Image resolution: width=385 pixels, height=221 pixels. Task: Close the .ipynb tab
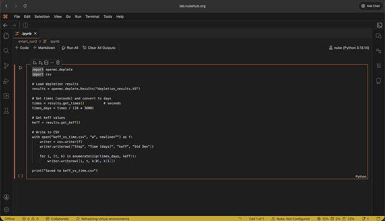35,33
